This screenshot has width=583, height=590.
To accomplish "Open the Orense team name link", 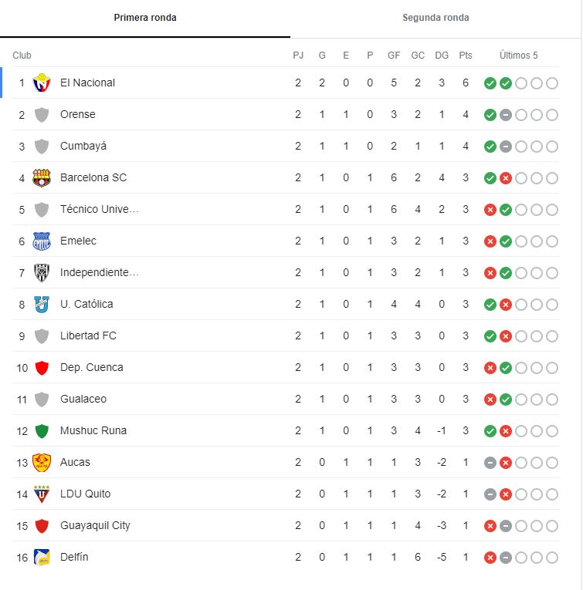I will [x=77, y=114].
